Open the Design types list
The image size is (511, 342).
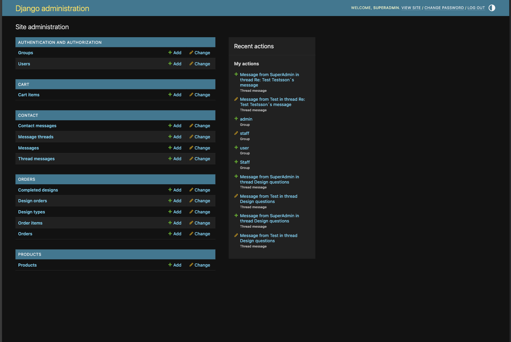pyautogui.click(x=31, y=212)
